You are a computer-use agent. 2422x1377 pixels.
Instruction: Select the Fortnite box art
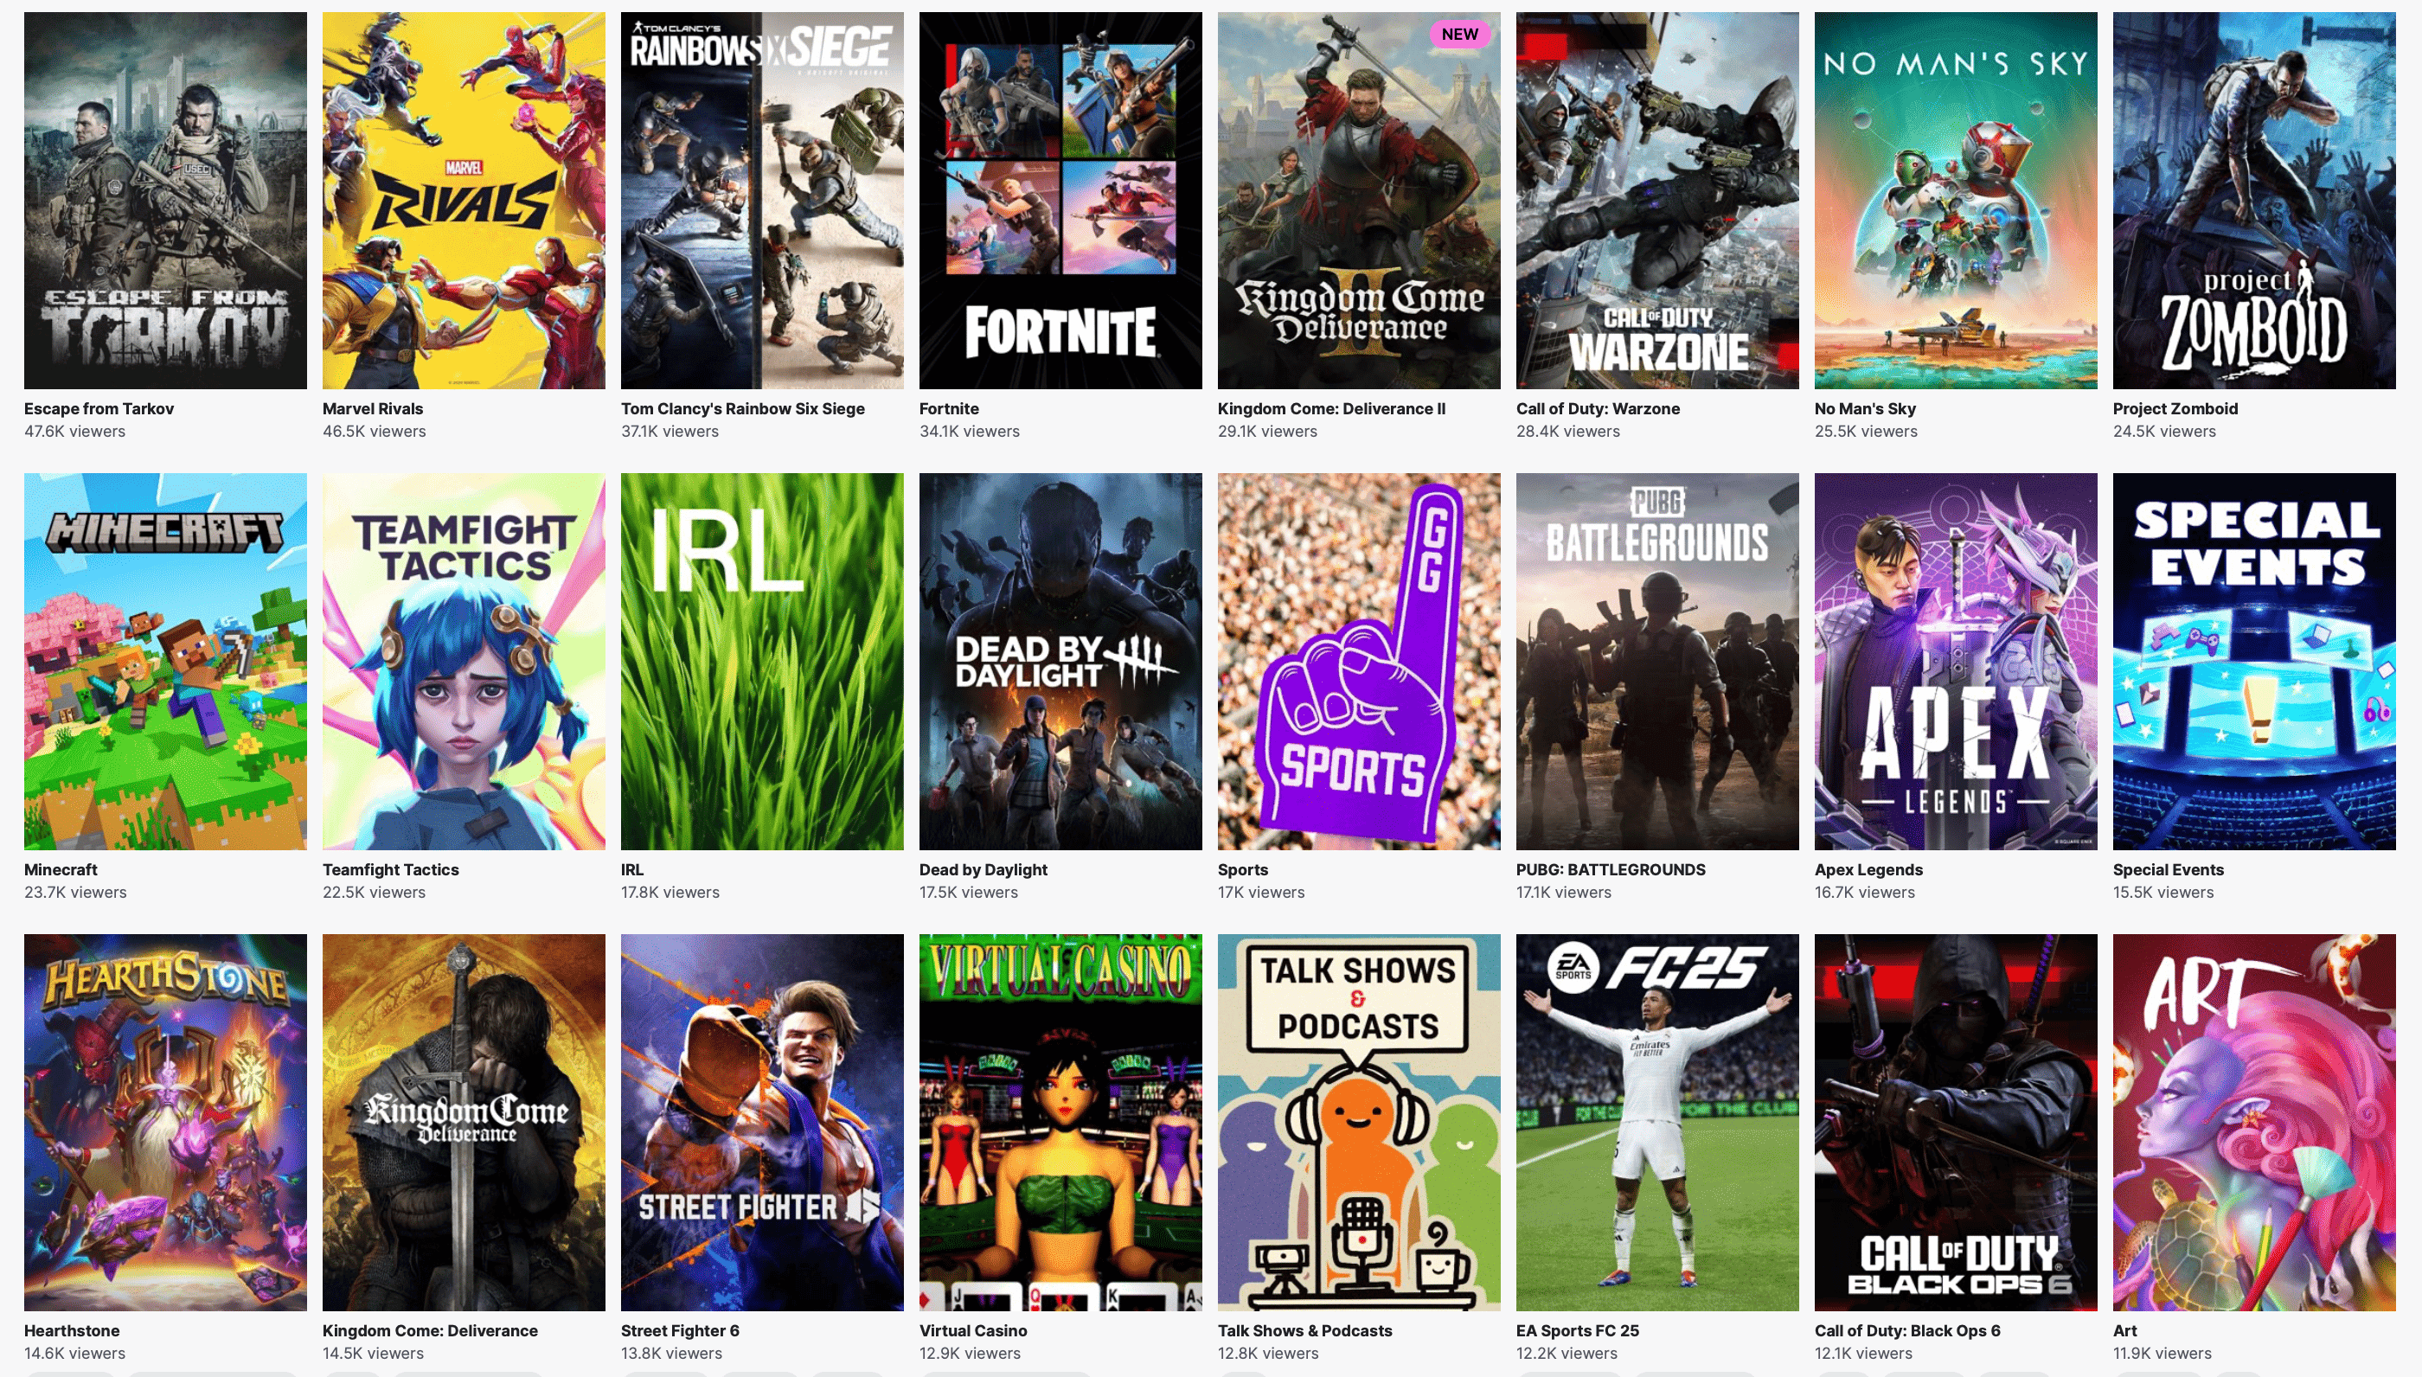[x=1060, y=201]
